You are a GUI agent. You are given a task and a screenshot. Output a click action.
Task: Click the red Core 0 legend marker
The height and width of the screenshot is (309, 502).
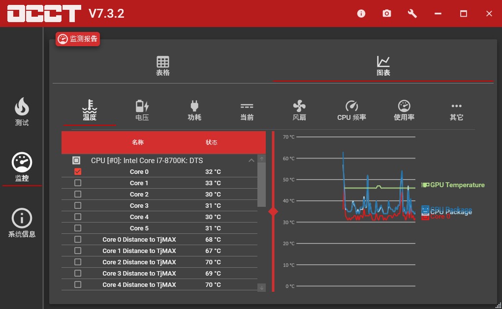coord(425,217)
